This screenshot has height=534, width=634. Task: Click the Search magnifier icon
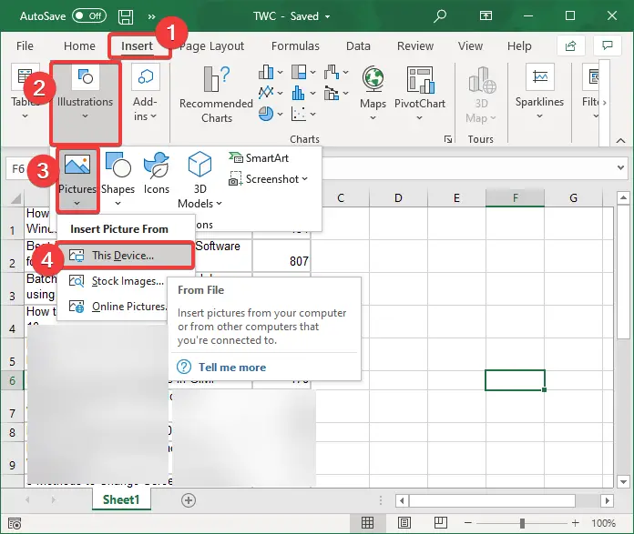tap(440, 16)
